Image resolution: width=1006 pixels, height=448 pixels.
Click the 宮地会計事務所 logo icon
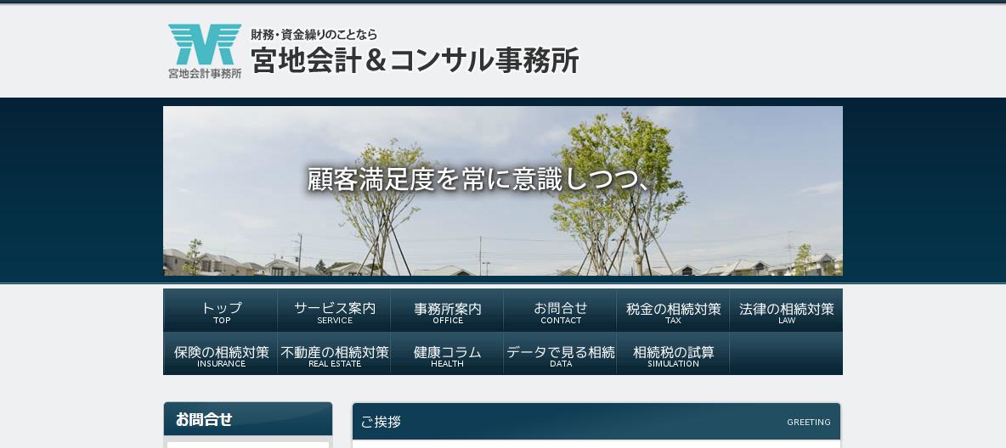[x=205, y=51]
